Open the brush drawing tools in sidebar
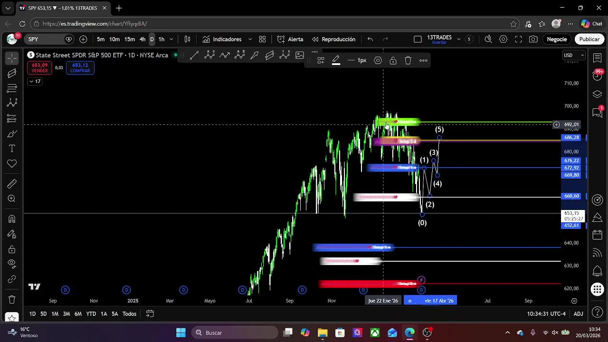This screenshot has height=342, width=608. point(12,133)
